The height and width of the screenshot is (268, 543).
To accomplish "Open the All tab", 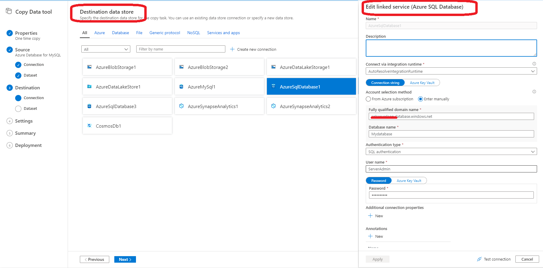I will [x=85, y=33].
